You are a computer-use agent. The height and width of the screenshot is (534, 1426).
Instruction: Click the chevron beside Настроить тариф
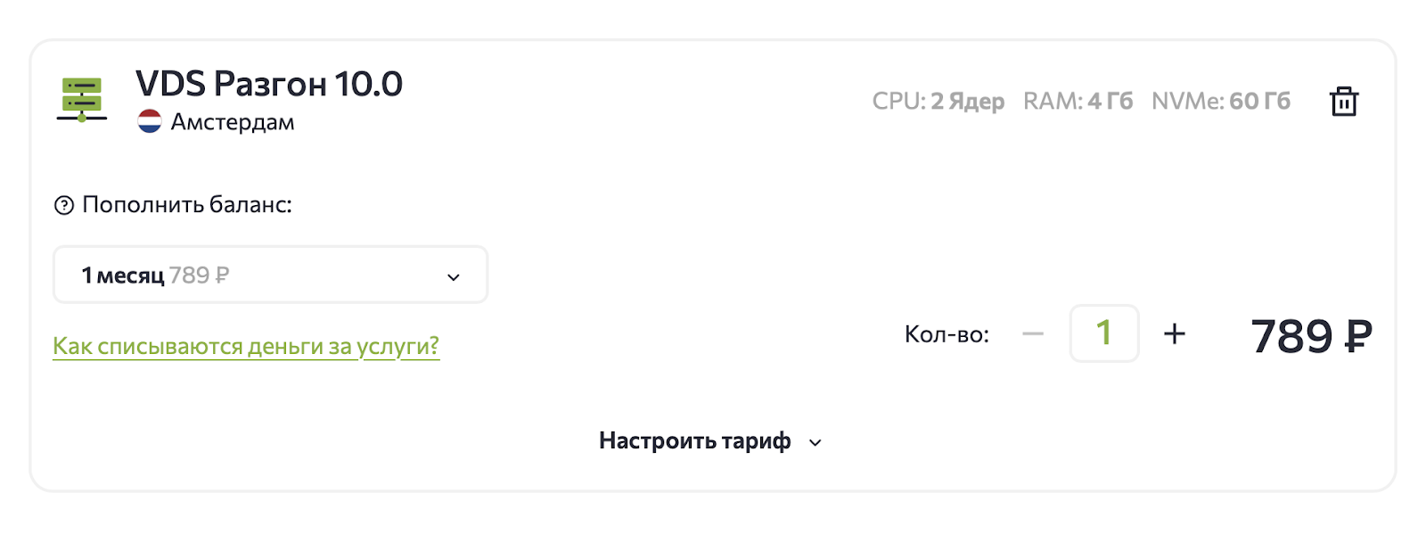(815, 443)
